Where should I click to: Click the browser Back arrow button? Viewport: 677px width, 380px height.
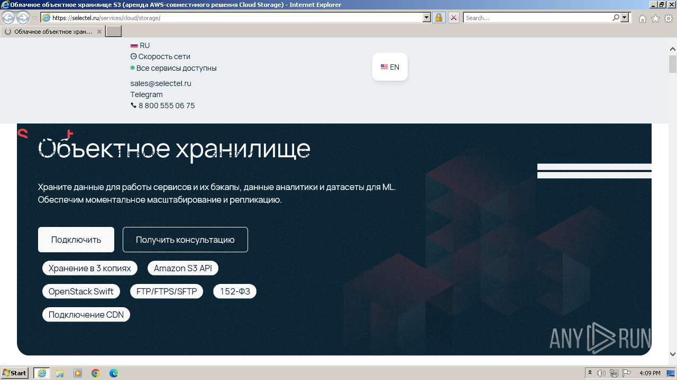pyautogui.click(x=8, y=17)
